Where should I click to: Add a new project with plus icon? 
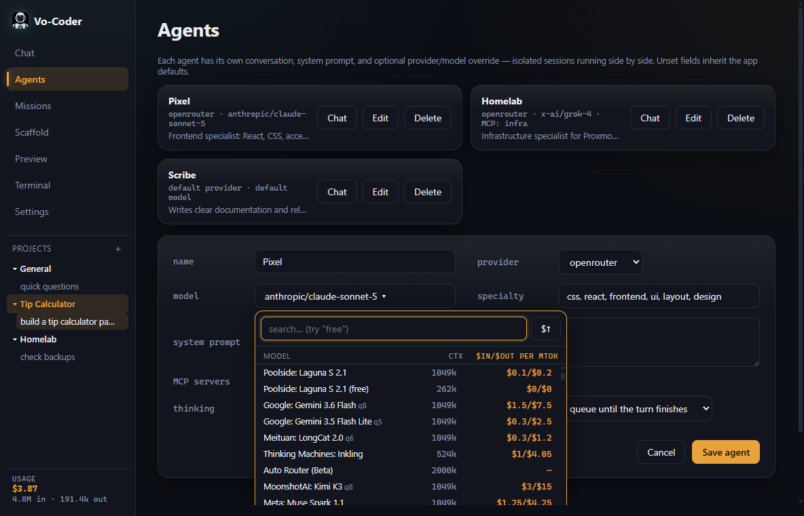(x=118, y=250)
